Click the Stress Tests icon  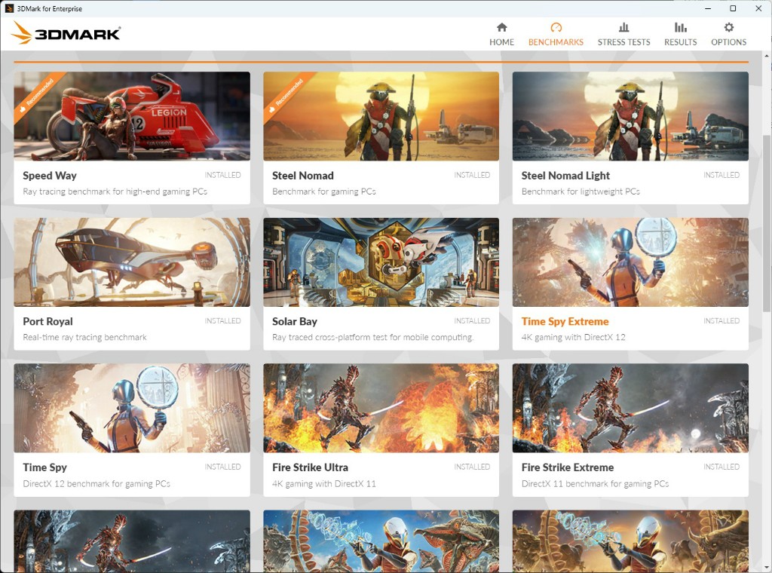click(623, 28)
